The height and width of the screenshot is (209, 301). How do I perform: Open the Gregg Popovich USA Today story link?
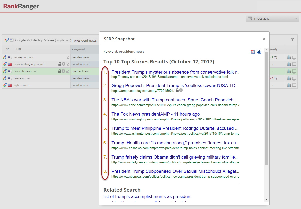point(175,86)
